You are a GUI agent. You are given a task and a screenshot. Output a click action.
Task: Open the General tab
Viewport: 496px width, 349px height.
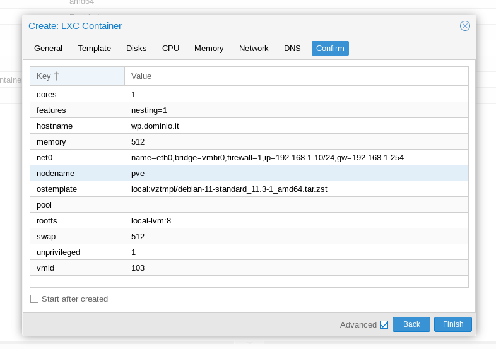48,49
